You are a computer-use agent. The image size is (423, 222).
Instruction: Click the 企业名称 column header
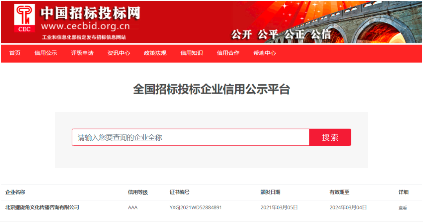[15, 192]
